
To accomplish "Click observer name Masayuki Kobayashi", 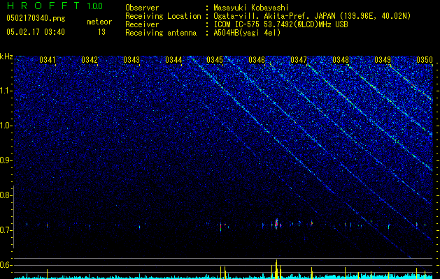I will pos(251,8).
